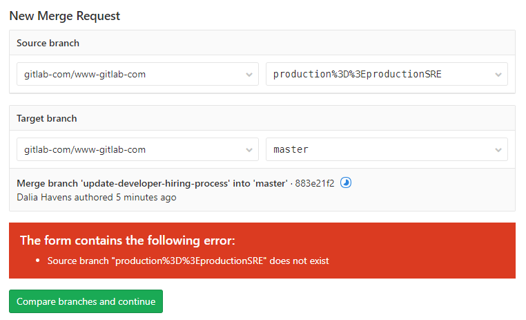Click the pipeline status icon beside 883e21f2

tap(346, 182)
